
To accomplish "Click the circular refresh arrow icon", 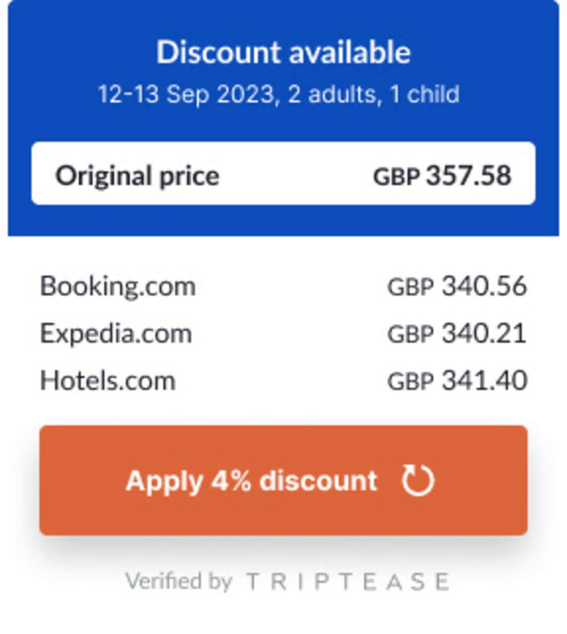I will (x=418, y=481).
